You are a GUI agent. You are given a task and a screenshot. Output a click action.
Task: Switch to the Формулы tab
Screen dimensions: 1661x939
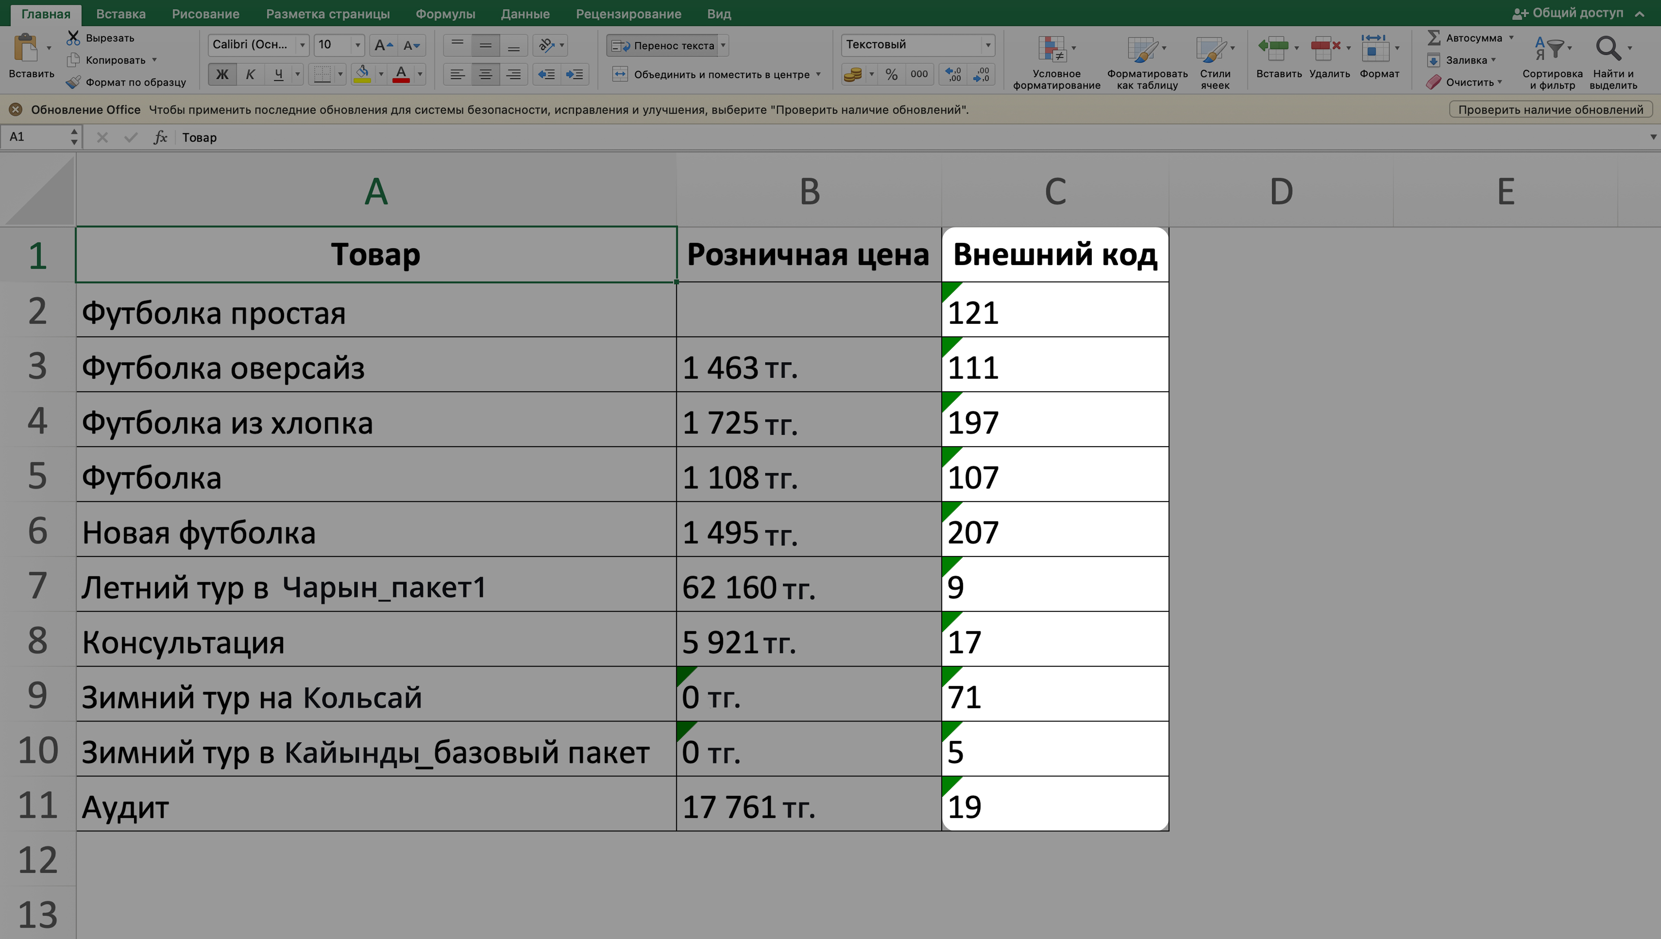coord(445,13)
